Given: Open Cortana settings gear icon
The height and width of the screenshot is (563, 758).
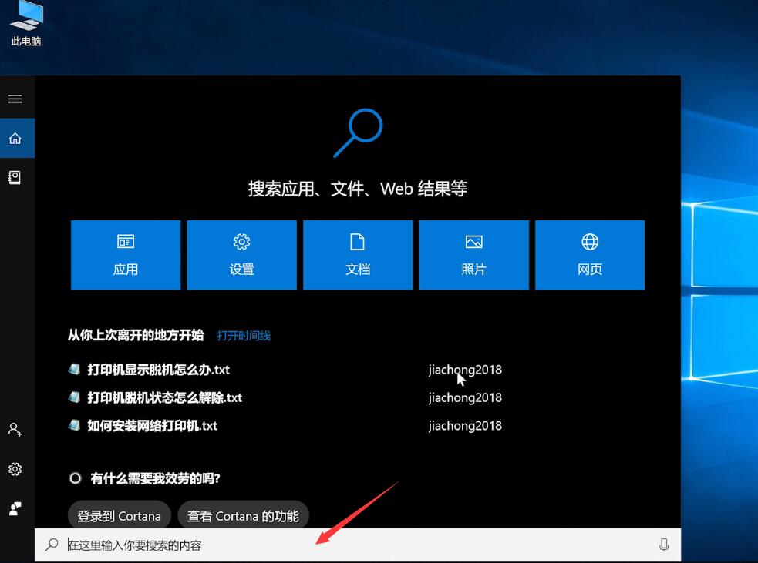Looking at the screenshot, I should [x=16, y=469].
